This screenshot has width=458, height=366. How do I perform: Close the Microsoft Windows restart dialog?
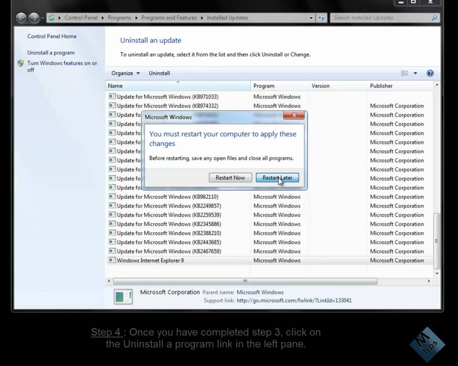click(294, 115)
